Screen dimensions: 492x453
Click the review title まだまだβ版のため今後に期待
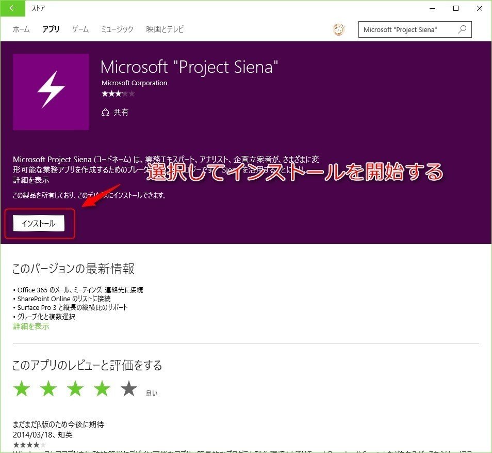pyautogui.click(x=58, y=425)
